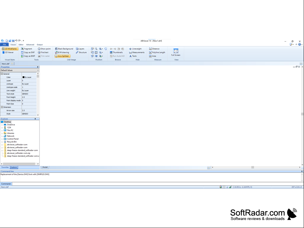Select the Pan hand tool
This screenshot has height=228, width=304.
pos(106,49)
